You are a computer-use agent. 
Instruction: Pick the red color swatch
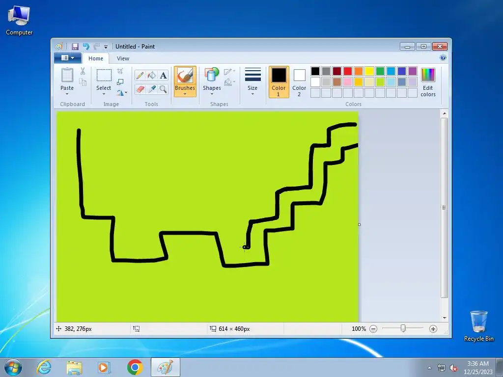pyautogui.click(x=348, y=71)
